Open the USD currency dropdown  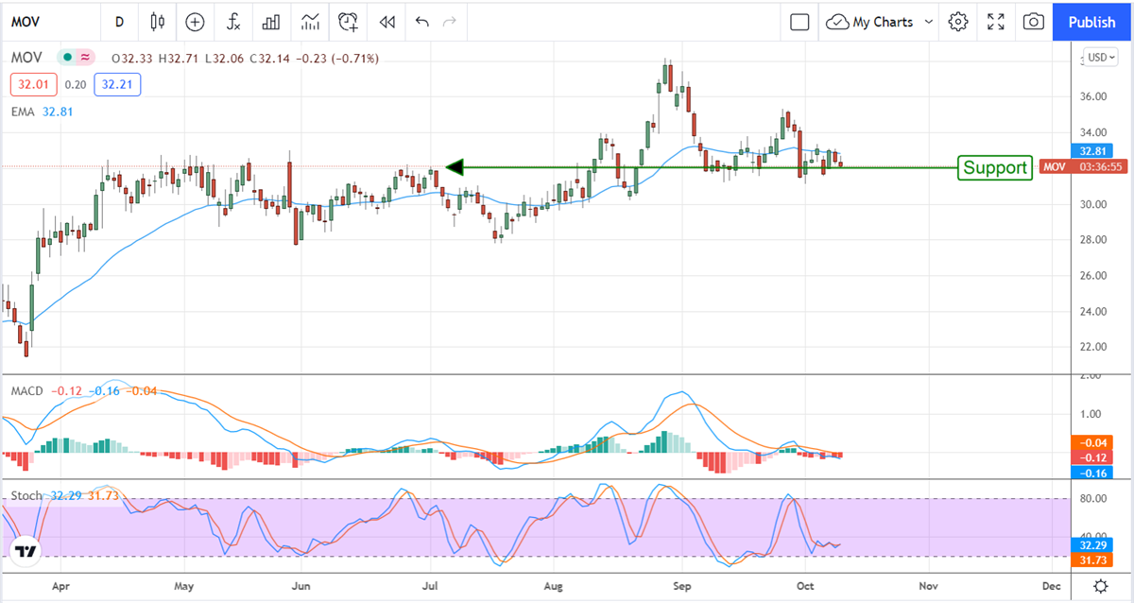coord(1101,57)
